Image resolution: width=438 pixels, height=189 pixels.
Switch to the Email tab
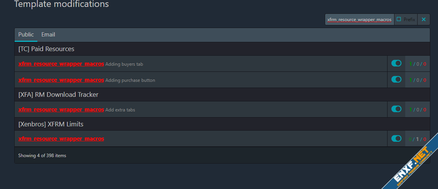click(48, 35)
